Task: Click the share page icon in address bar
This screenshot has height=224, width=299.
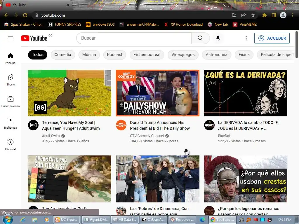Action: point(244,15)
